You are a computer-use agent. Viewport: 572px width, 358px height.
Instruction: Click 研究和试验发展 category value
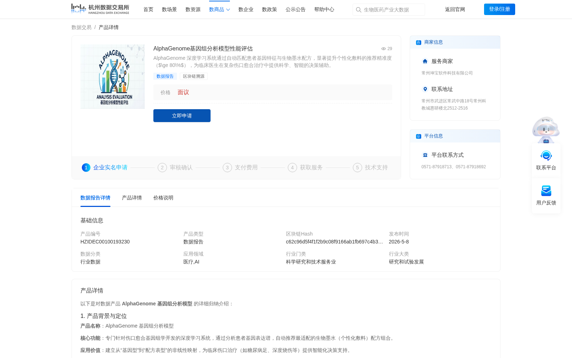click(x=406, y=262)
